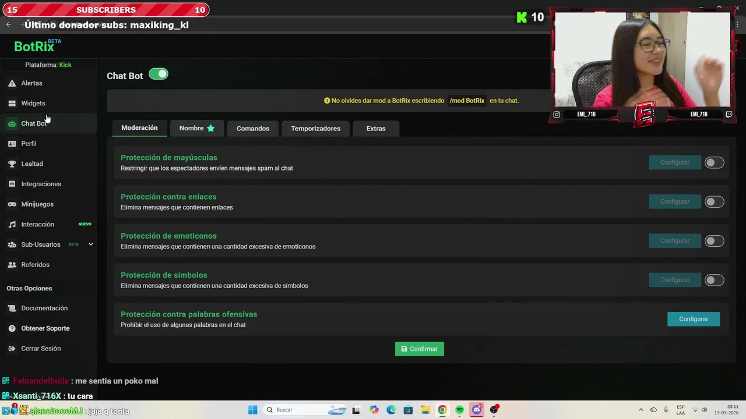Click Cerrar Sesión logout icon
The image size is (746, 419).
[x=12, y=349]
